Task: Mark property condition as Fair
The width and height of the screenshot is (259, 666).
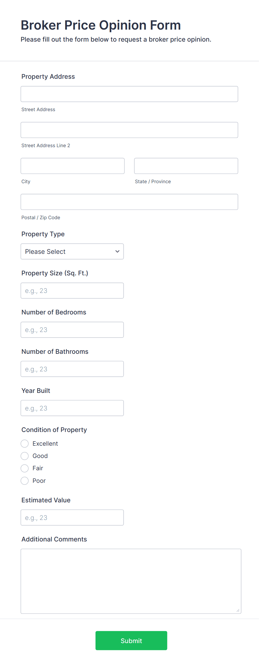Action: (25, 468)
